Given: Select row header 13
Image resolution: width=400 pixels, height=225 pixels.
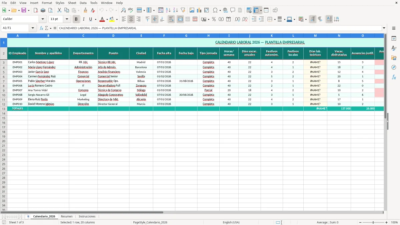Looking at the screenshot, I should [4, 109].
